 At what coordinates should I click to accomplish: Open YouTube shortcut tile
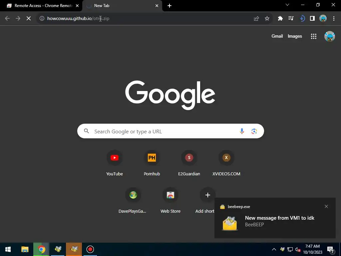click(x=115, y=163)
